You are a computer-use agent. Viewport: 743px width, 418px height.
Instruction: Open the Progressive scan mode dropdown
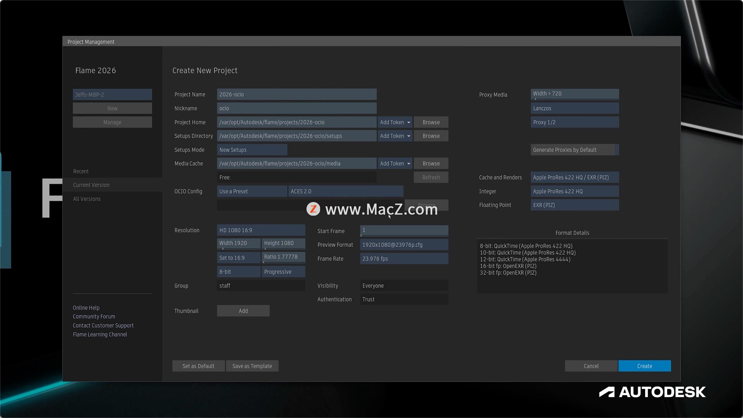point(283,272)
